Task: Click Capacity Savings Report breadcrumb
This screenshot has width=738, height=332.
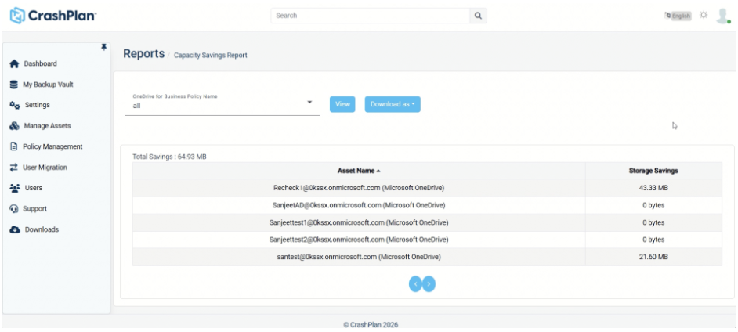Action: point(211,55)
